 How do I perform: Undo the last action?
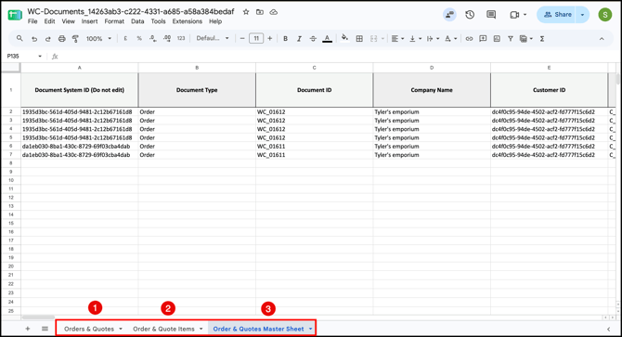(34, 39)
